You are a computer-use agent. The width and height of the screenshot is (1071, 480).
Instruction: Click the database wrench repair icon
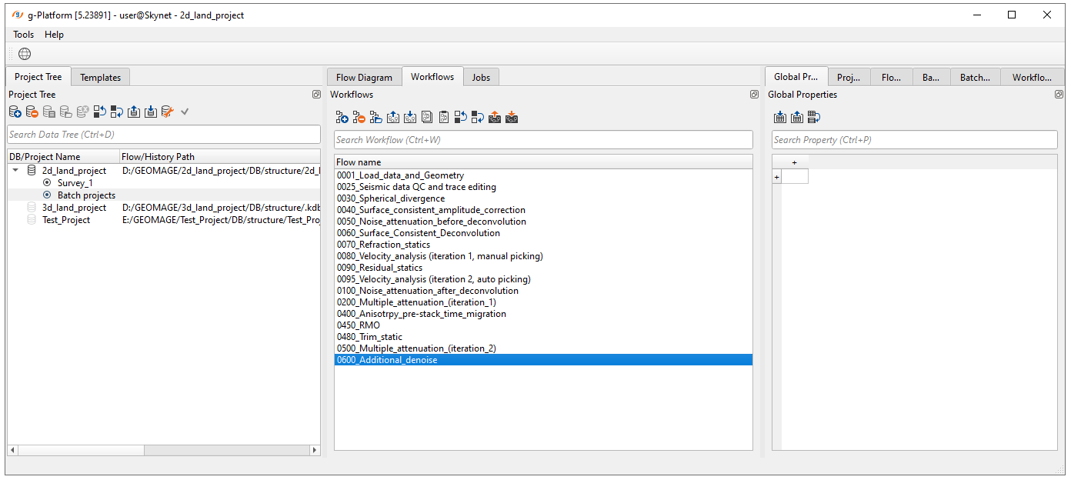pos(168,112)
